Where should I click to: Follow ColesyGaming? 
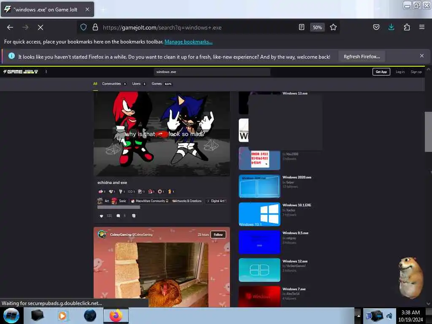tap(218, 235)
